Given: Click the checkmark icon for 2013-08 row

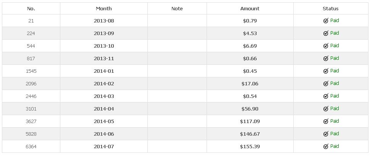Looking at the screenshot, I should coord(326,21).
